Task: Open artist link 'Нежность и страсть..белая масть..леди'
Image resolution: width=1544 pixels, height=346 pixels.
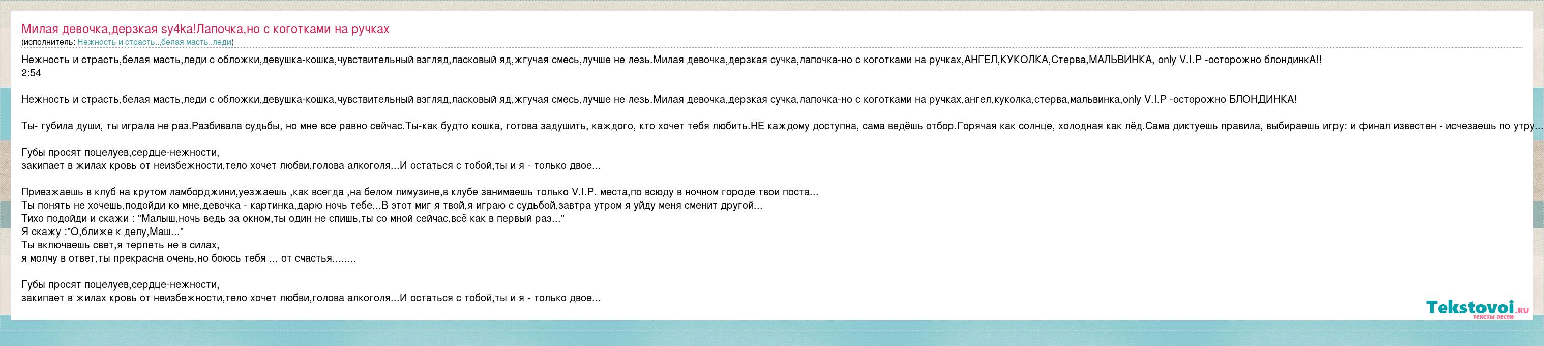Action: coord(154,42)
